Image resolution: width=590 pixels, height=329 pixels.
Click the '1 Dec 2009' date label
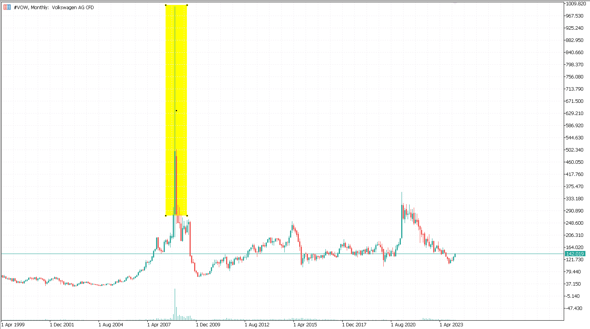[208, 325]
